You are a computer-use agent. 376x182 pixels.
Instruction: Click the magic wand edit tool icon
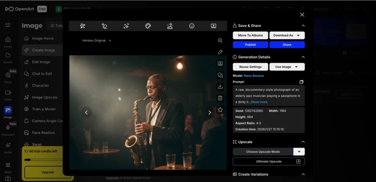83,26
